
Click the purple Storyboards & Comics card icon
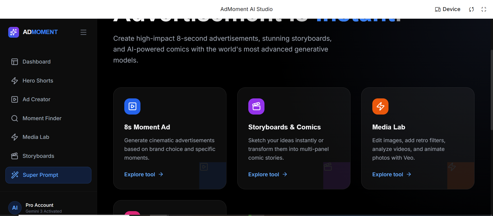[x=256, y=106]
